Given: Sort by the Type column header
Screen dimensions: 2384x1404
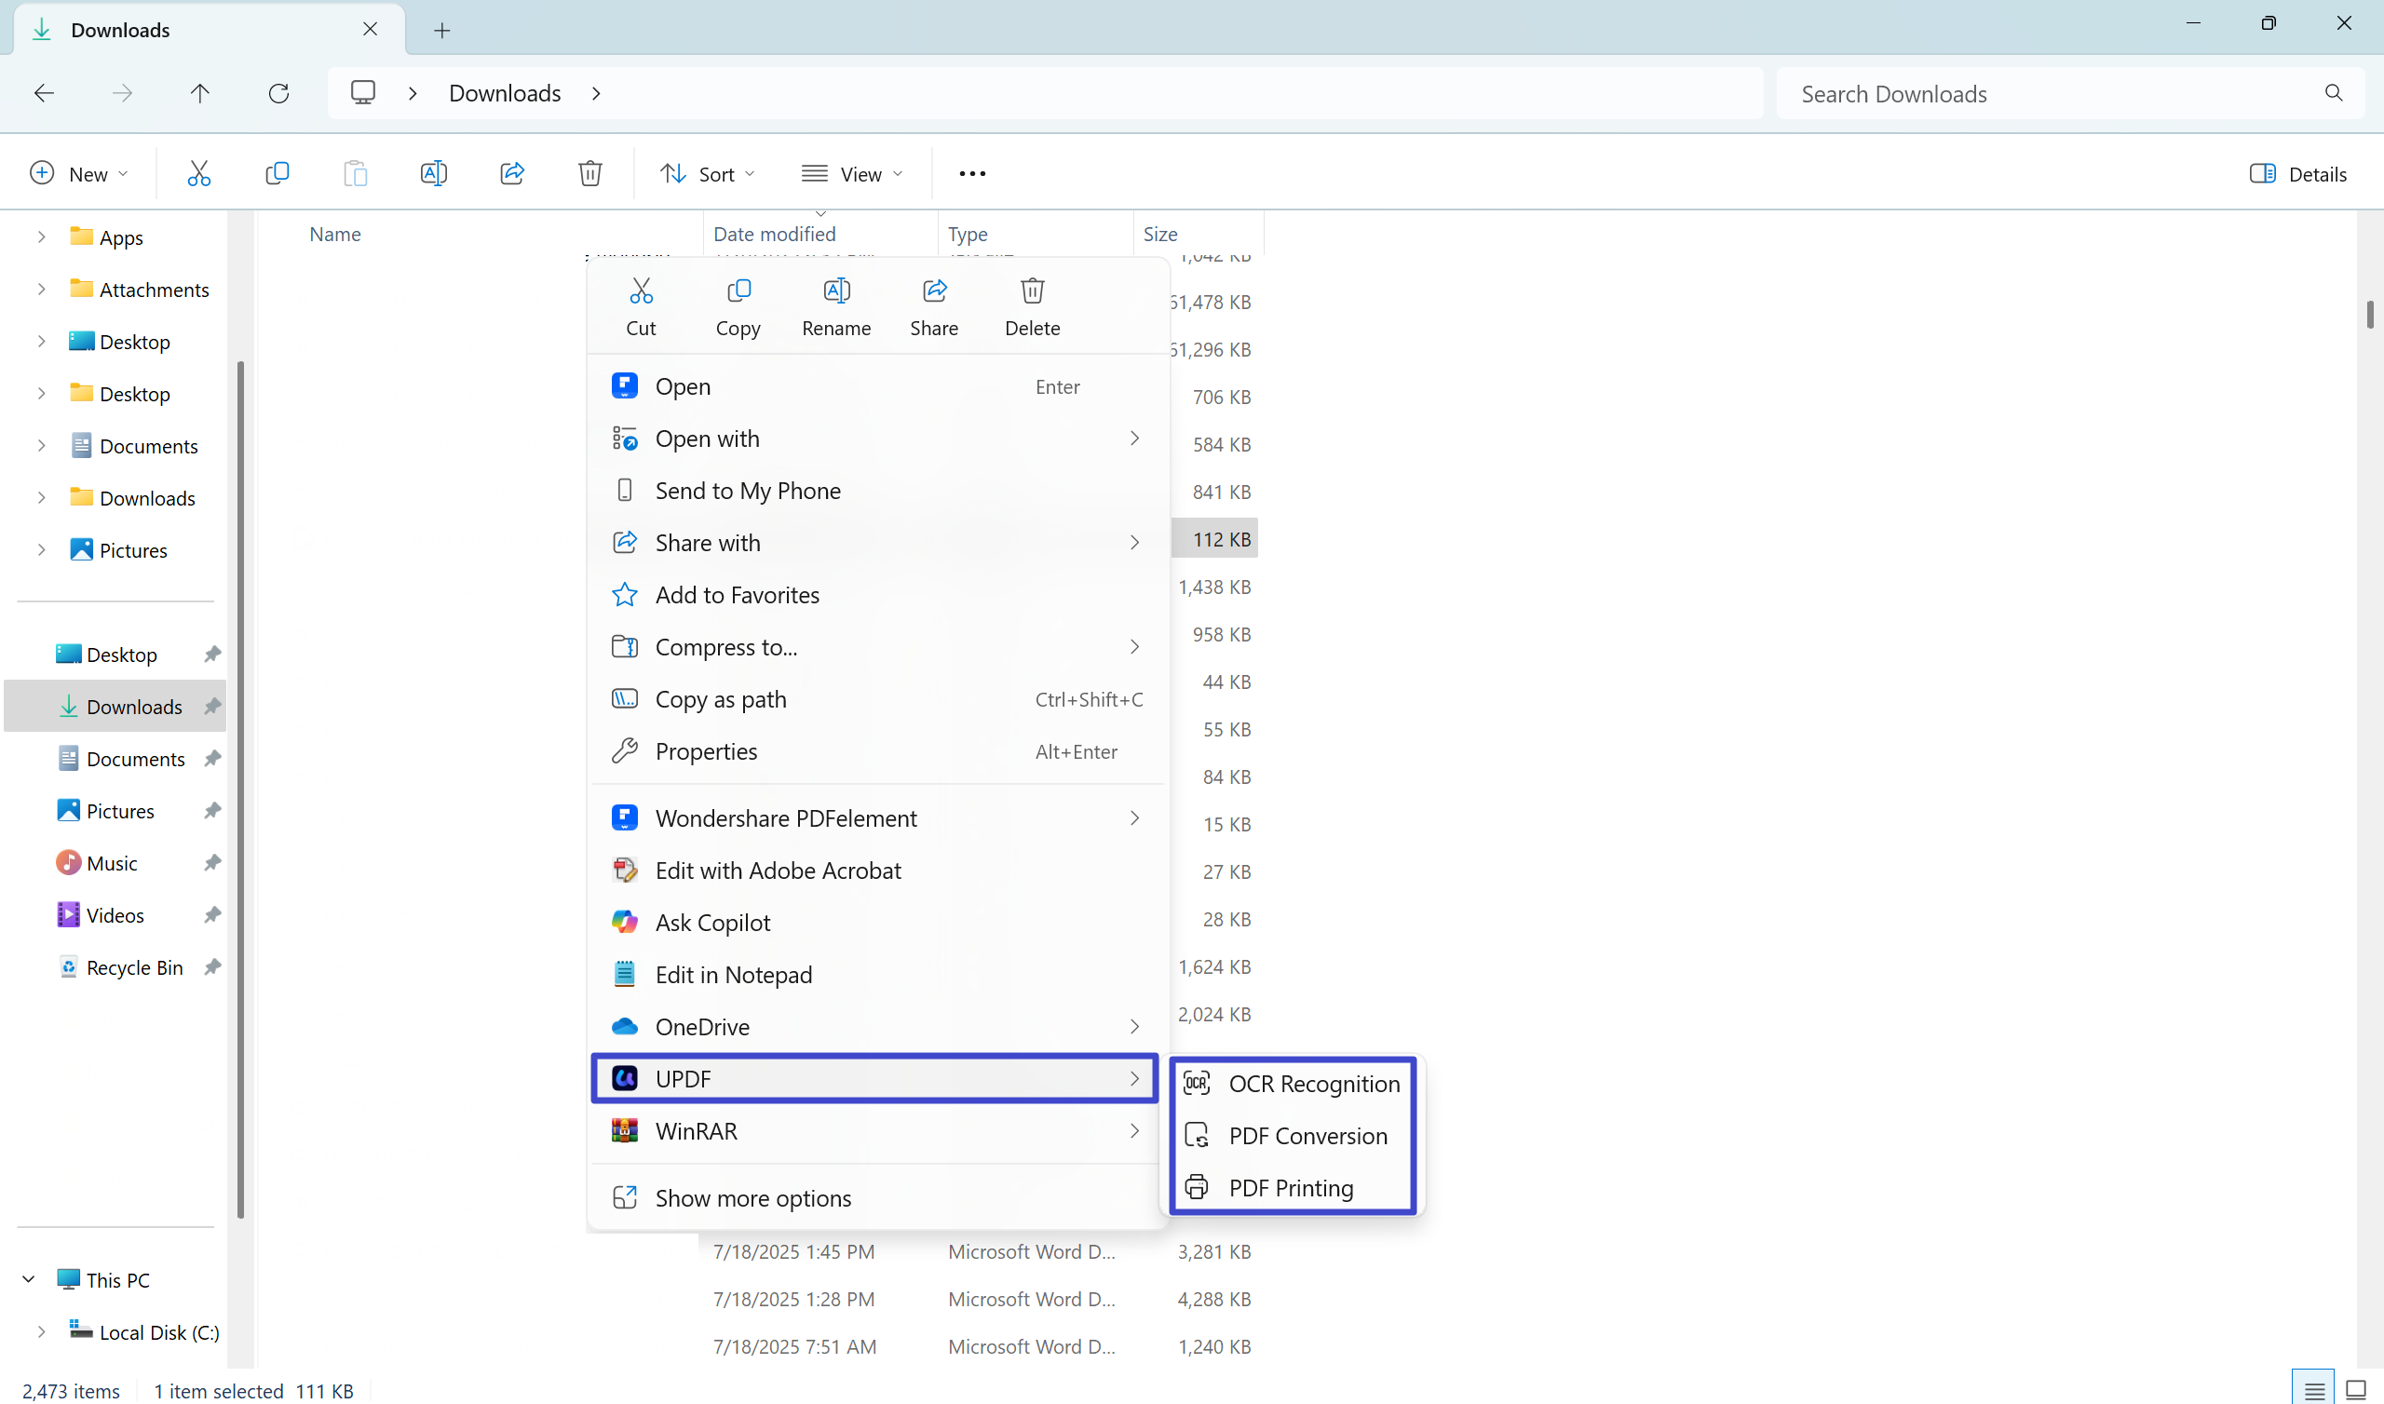Looking at the screenshot, I should click(968, 234).
